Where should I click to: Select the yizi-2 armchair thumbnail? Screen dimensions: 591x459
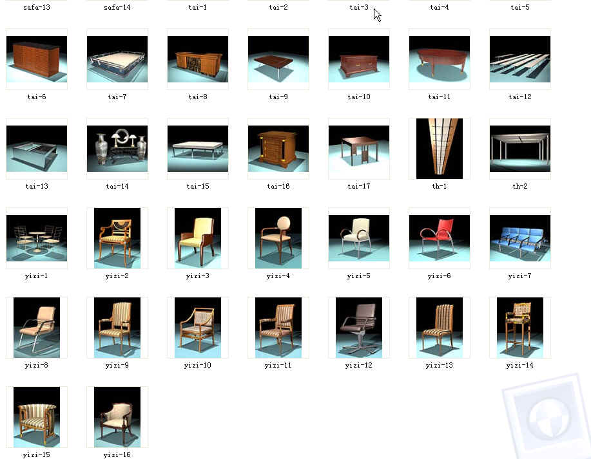coord(117,238)
